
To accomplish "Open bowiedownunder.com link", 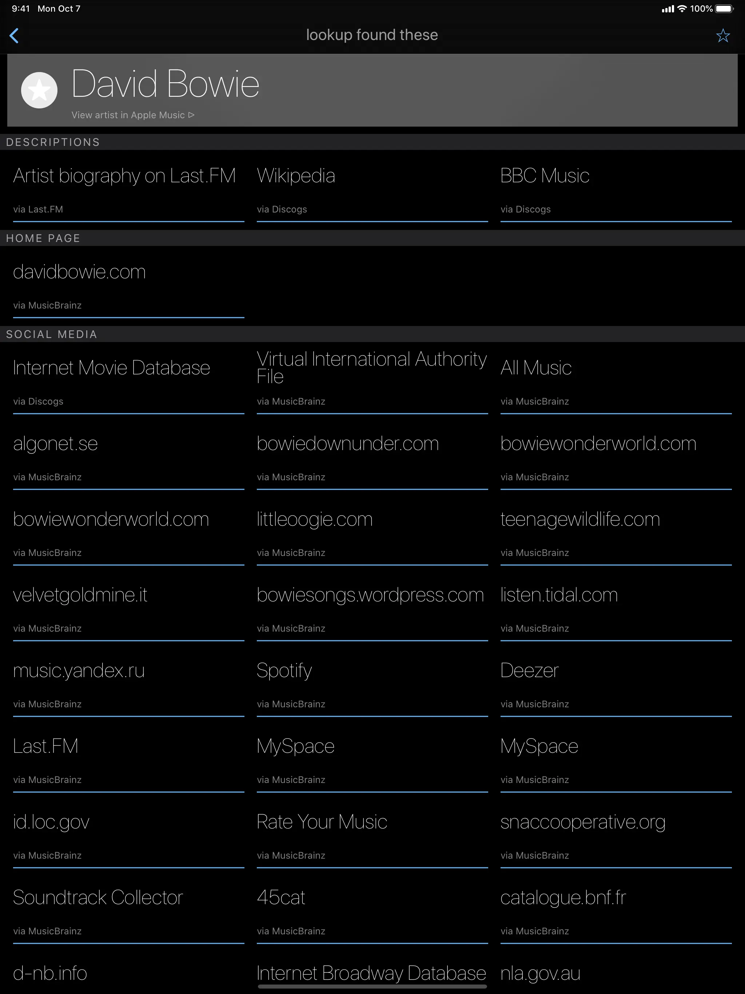I will (347, 444).
